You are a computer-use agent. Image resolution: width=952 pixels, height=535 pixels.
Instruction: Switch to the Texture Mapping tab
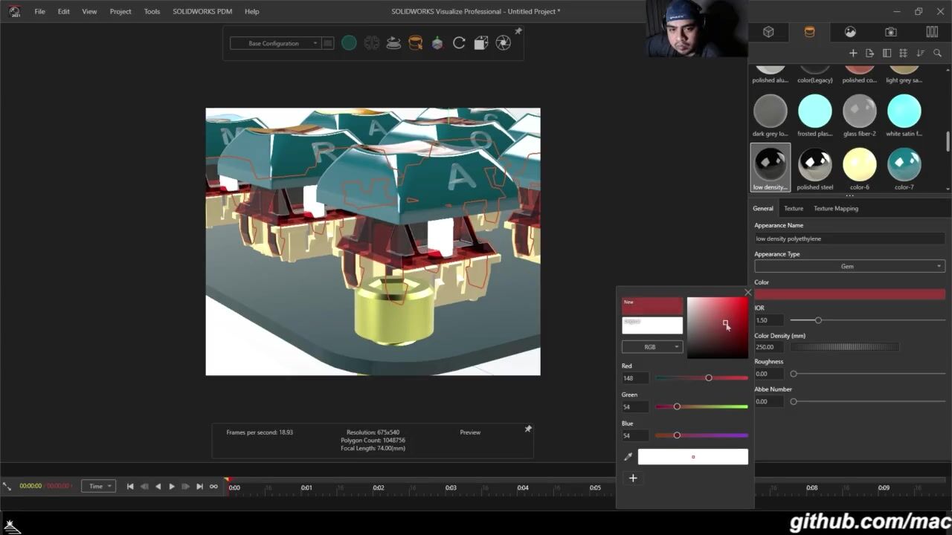(835, 208)
